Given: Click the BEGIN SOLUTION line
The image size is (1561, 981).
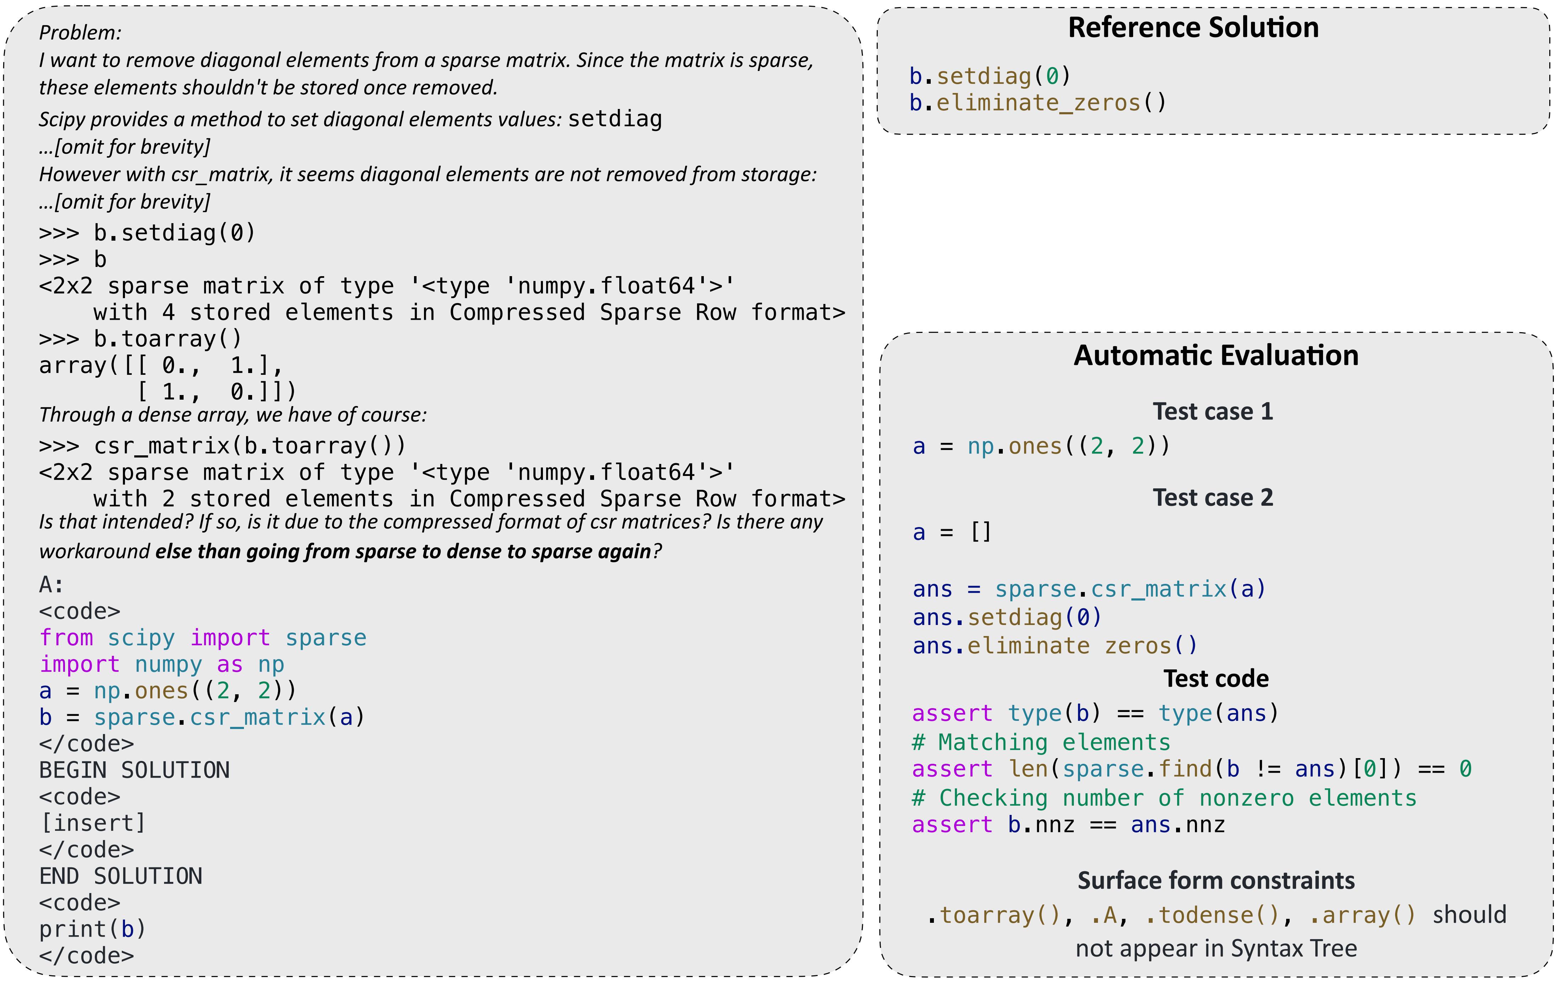Looking at the screenshot, I should click(x=134, y=771).
